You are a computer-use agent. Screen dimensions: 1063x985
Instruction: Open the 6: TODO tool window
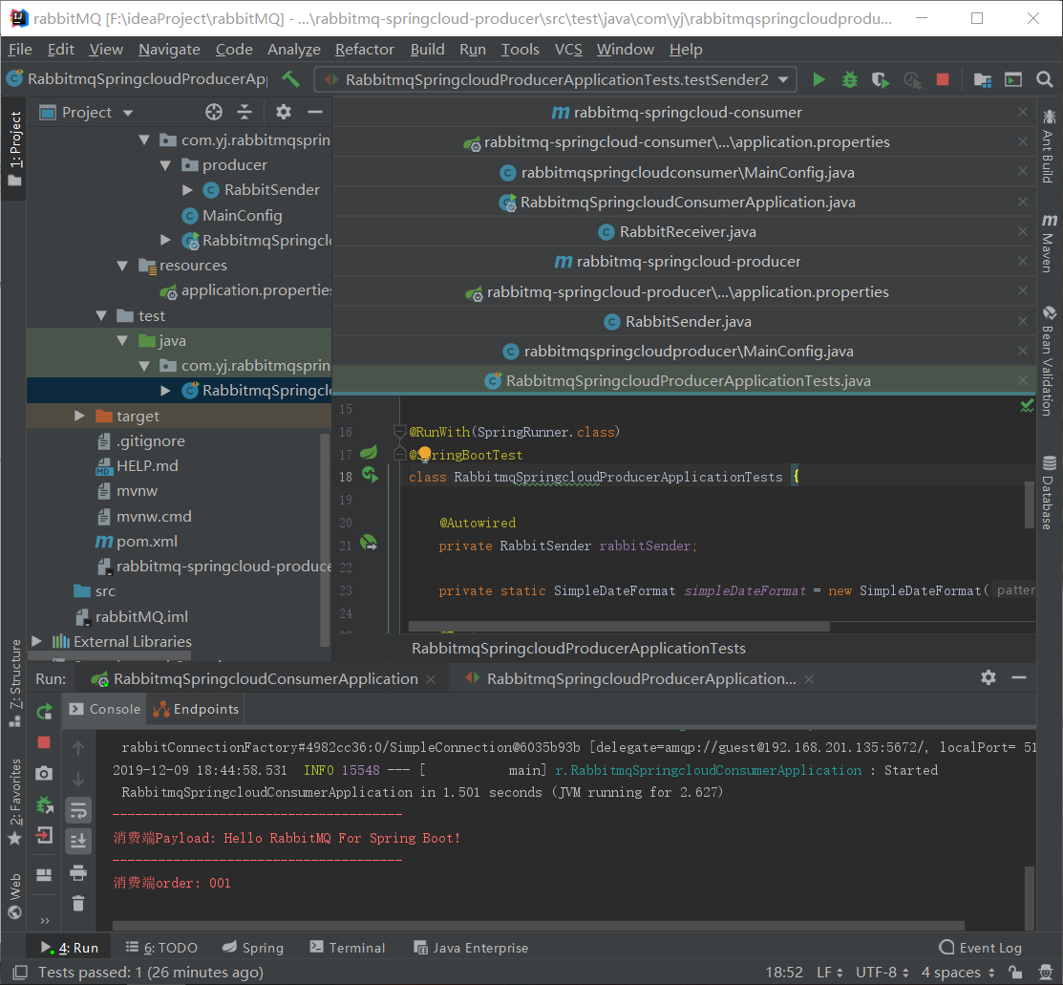point(161,948)
